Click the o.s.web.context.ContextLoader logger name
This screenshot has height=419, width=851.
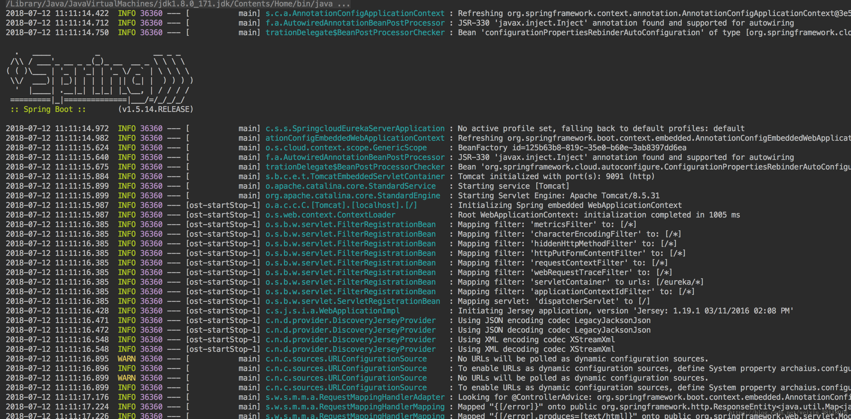(330, 215)
